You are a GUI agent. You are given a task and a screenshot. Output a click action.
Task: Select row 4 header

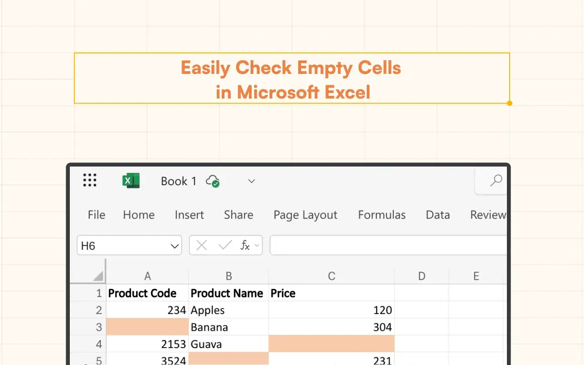point(88,344)
